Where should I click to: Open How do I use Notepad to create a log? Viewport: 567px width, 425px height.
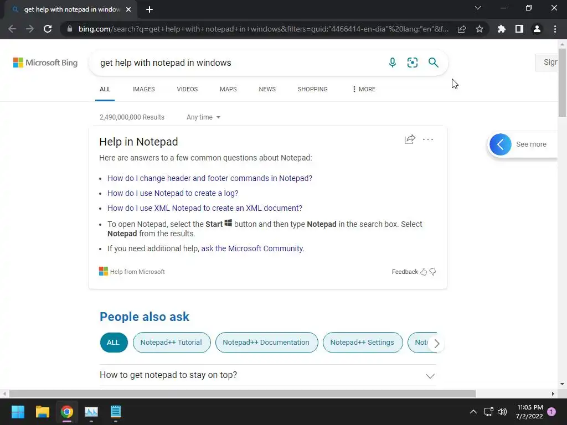pyautogui.click(x=173, y=193)
